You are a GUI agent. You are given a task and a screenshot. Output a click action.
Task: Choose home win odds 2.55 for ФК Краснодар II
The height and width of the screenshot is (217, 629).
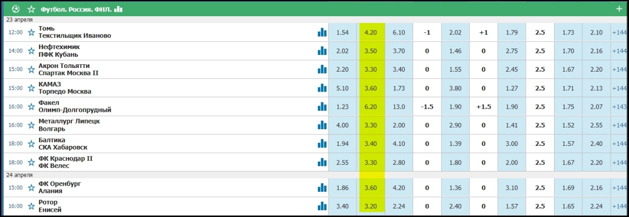pyautogui.click(x=342, y=162)
